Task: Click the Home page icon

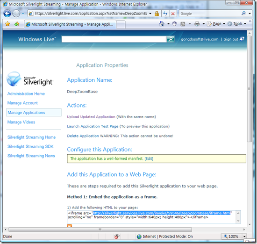Action: 162,24
